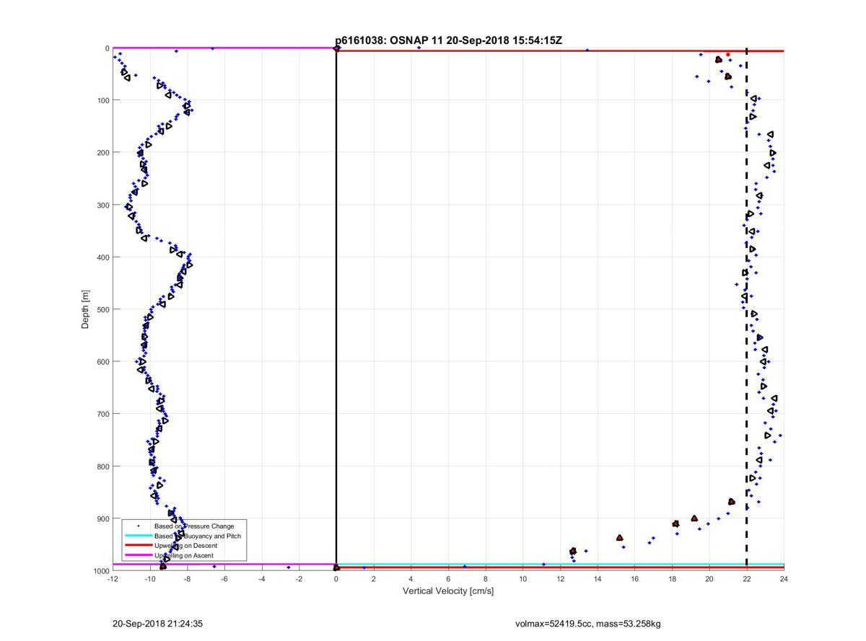866x641 pixels.
Task: Click the x-axis tick label '16'
Action: [x=634, y=578]
